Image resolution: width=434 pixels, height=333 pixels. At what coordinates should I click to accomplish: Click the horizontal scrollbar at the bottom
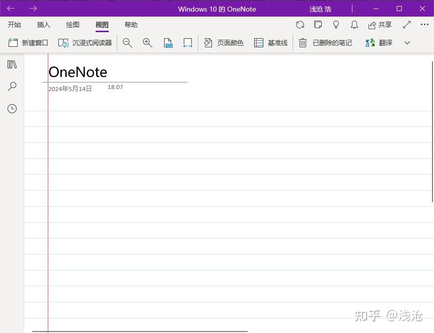140,331
